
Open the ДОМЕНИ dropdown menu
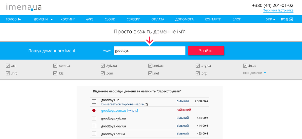click(x=43, y=19)
